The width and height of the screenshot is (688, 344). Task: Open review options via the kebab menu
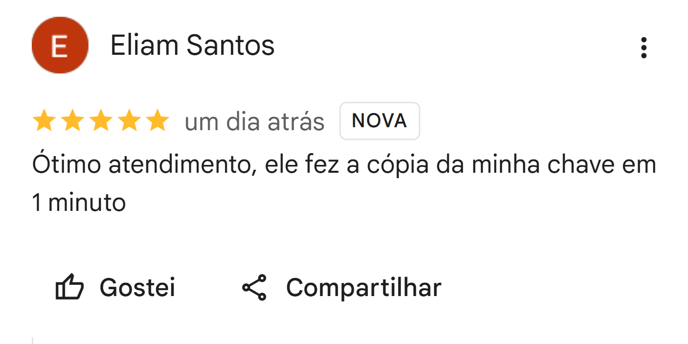(644, 47)
